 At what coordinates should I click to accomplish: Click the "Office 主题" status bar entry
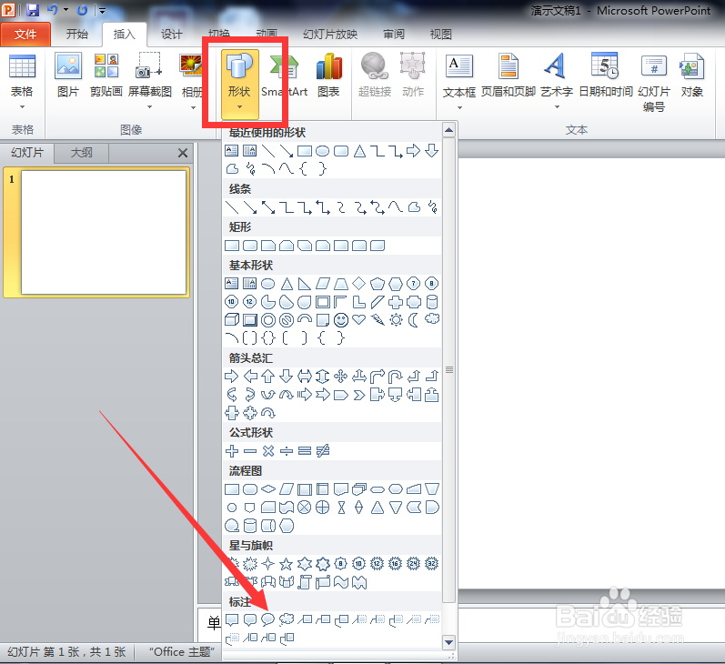(182, 652)
